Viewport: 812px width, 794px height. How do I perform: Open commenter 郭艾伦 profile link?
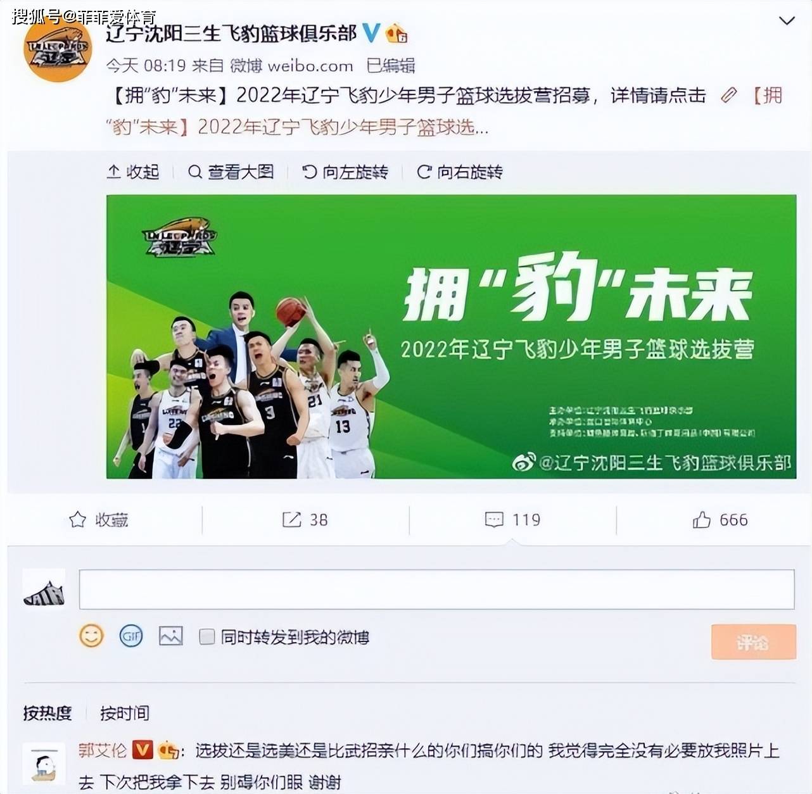coord(103,751)
